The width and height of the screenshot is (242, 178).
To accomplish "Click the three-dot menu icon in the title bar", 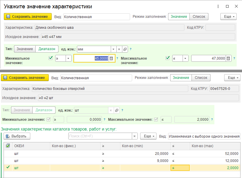I will pos(218,6).
